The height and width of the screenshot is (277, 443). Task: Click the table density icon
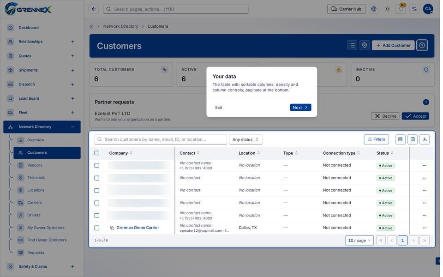[x=401, y=139]
